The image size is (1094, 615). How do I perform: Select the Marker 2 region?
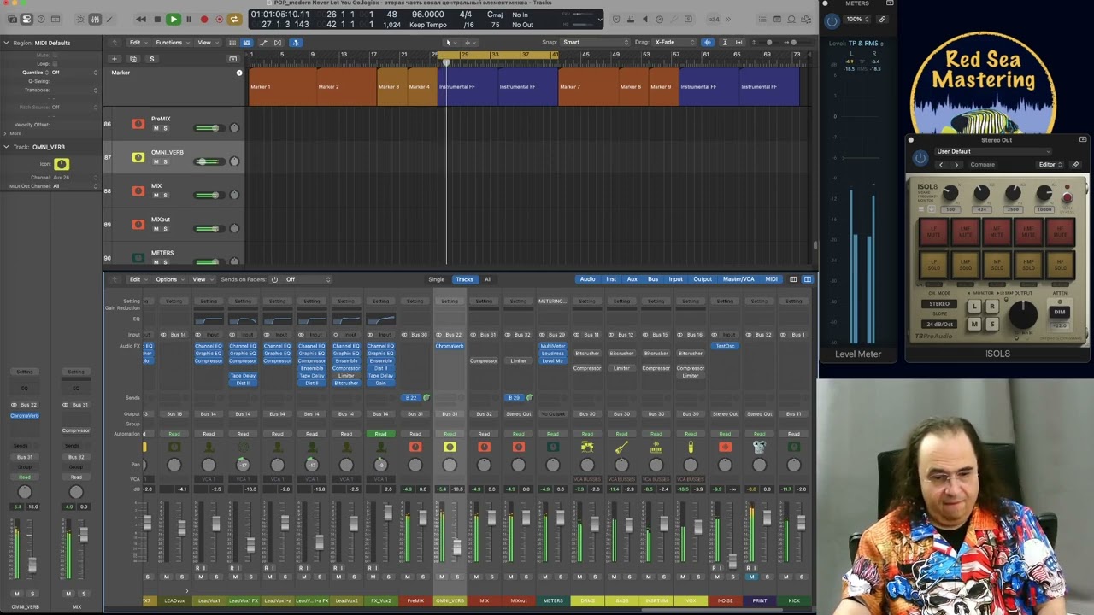coord(346,87)
